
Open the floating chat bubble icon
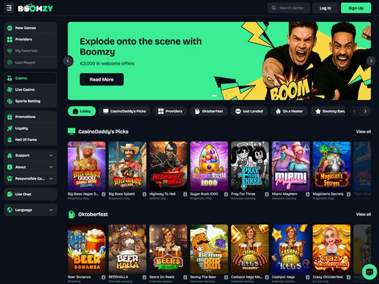pyautogui.click(x=370, y=272)
